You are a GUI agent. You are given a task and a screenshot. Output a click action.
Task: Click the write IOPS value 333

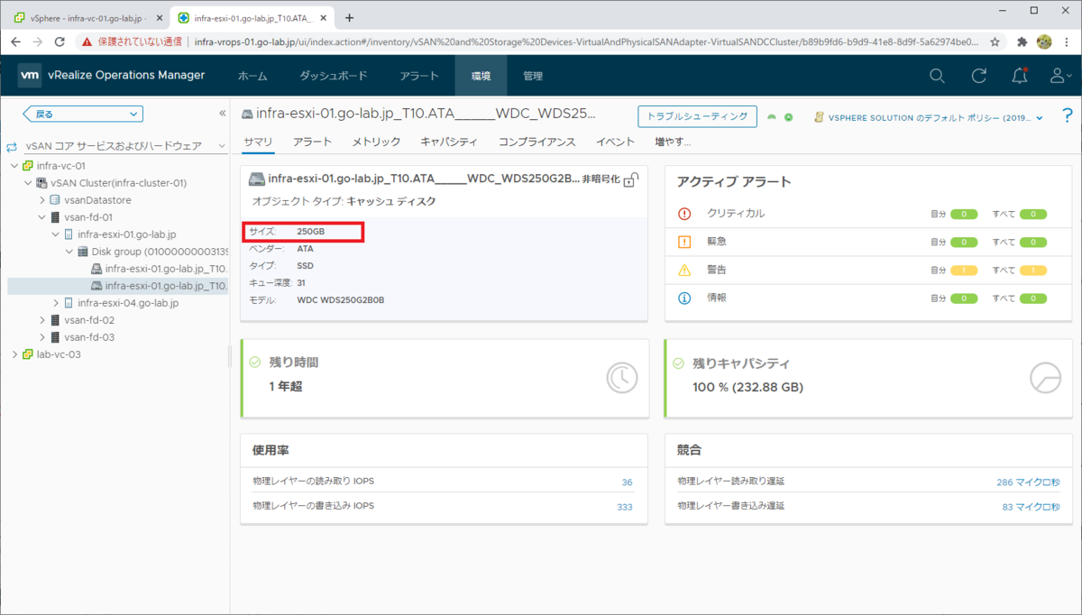pos(624,507)
